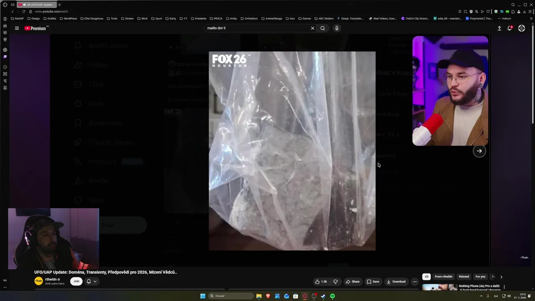The image size is (535, 301).
Task: Open Steam from the taskbar
Action: (x=323, y=296)
